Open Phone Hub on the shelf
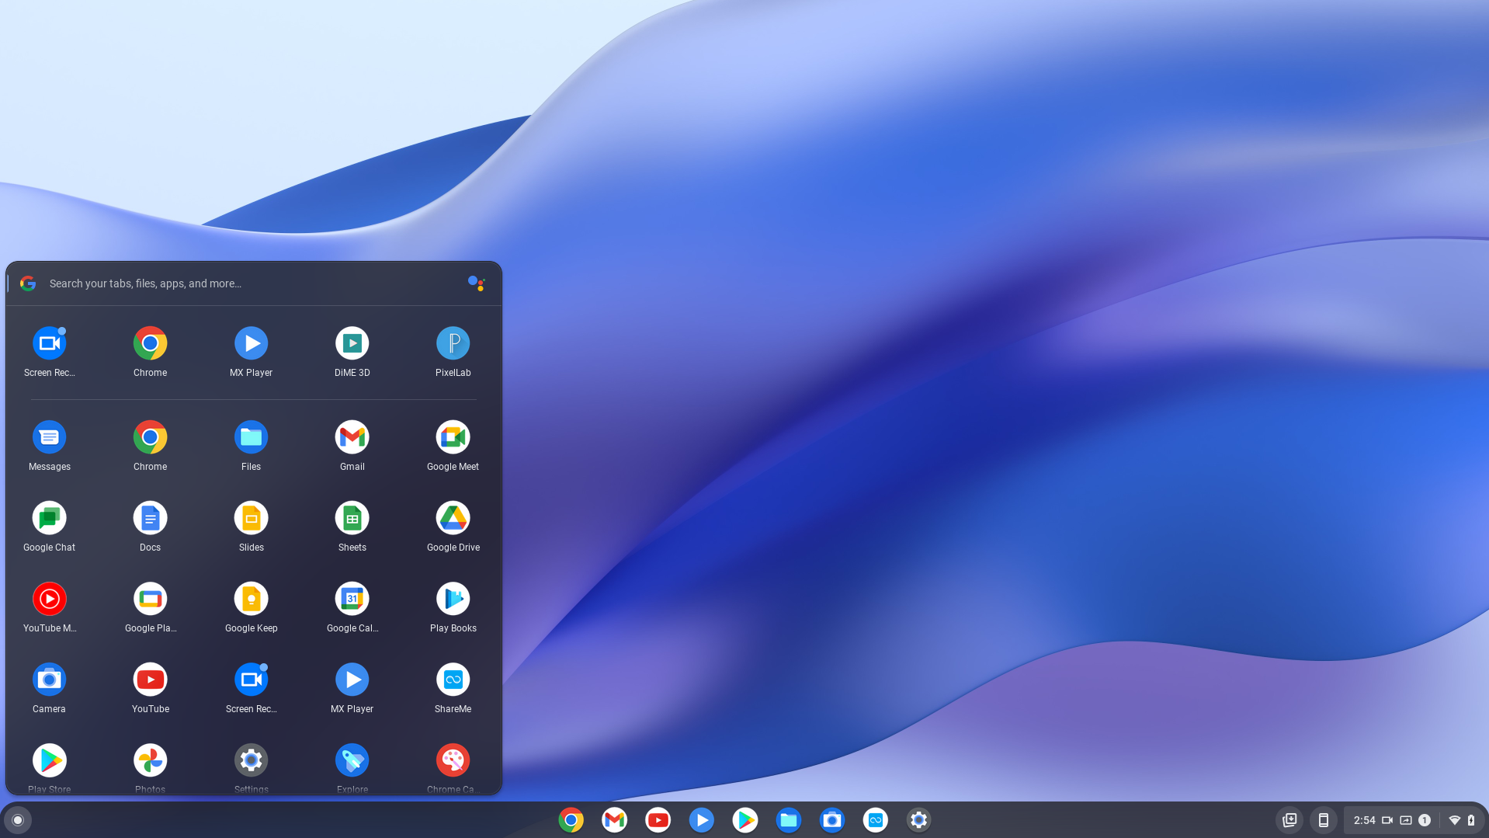 pyautogui.click(x=1324, y=820)
